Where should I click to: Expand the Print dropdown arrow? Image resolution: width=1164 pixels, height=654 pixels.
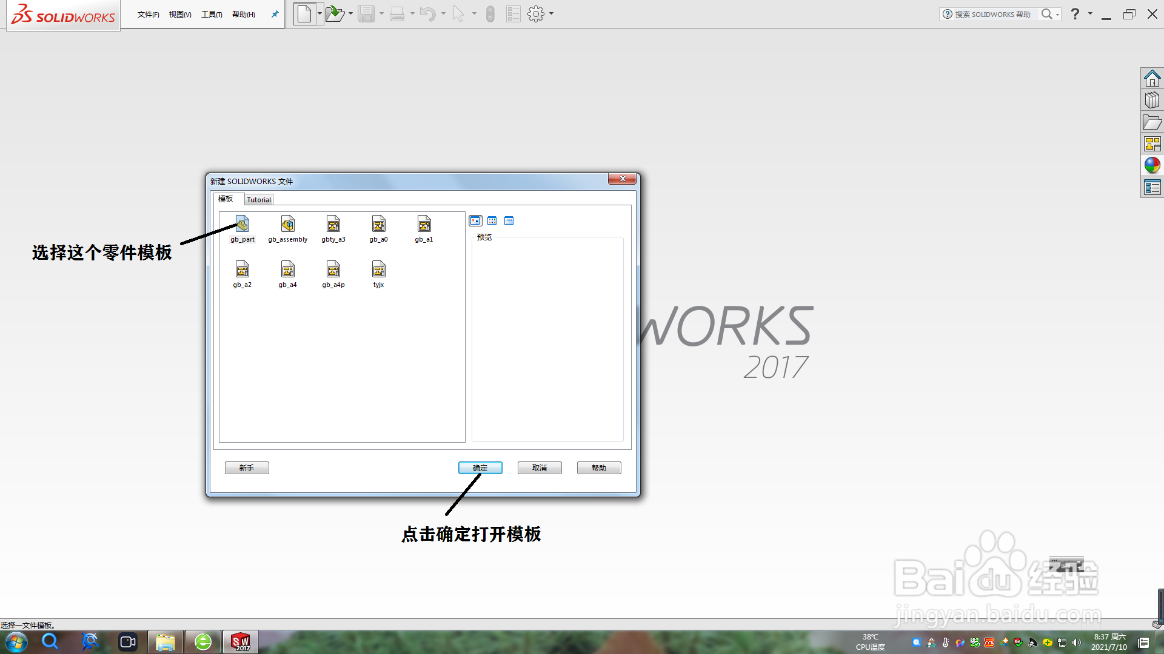click(412, 13)
